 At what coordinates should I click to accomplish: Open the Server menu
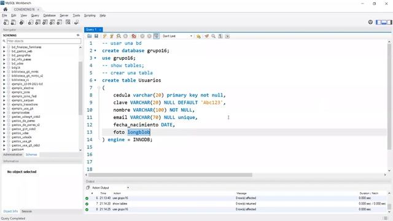(64, 15)
